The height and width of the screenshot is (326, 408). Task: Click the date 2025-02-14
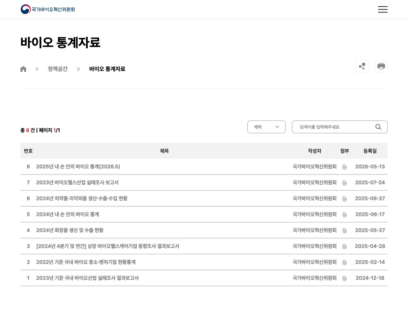(370, 262)
